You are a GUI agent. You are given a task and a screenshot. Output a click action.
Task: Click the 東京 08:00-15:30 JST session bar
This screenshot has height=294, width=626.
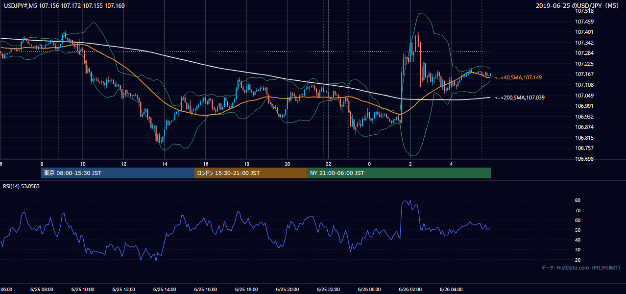click(118, 173)
